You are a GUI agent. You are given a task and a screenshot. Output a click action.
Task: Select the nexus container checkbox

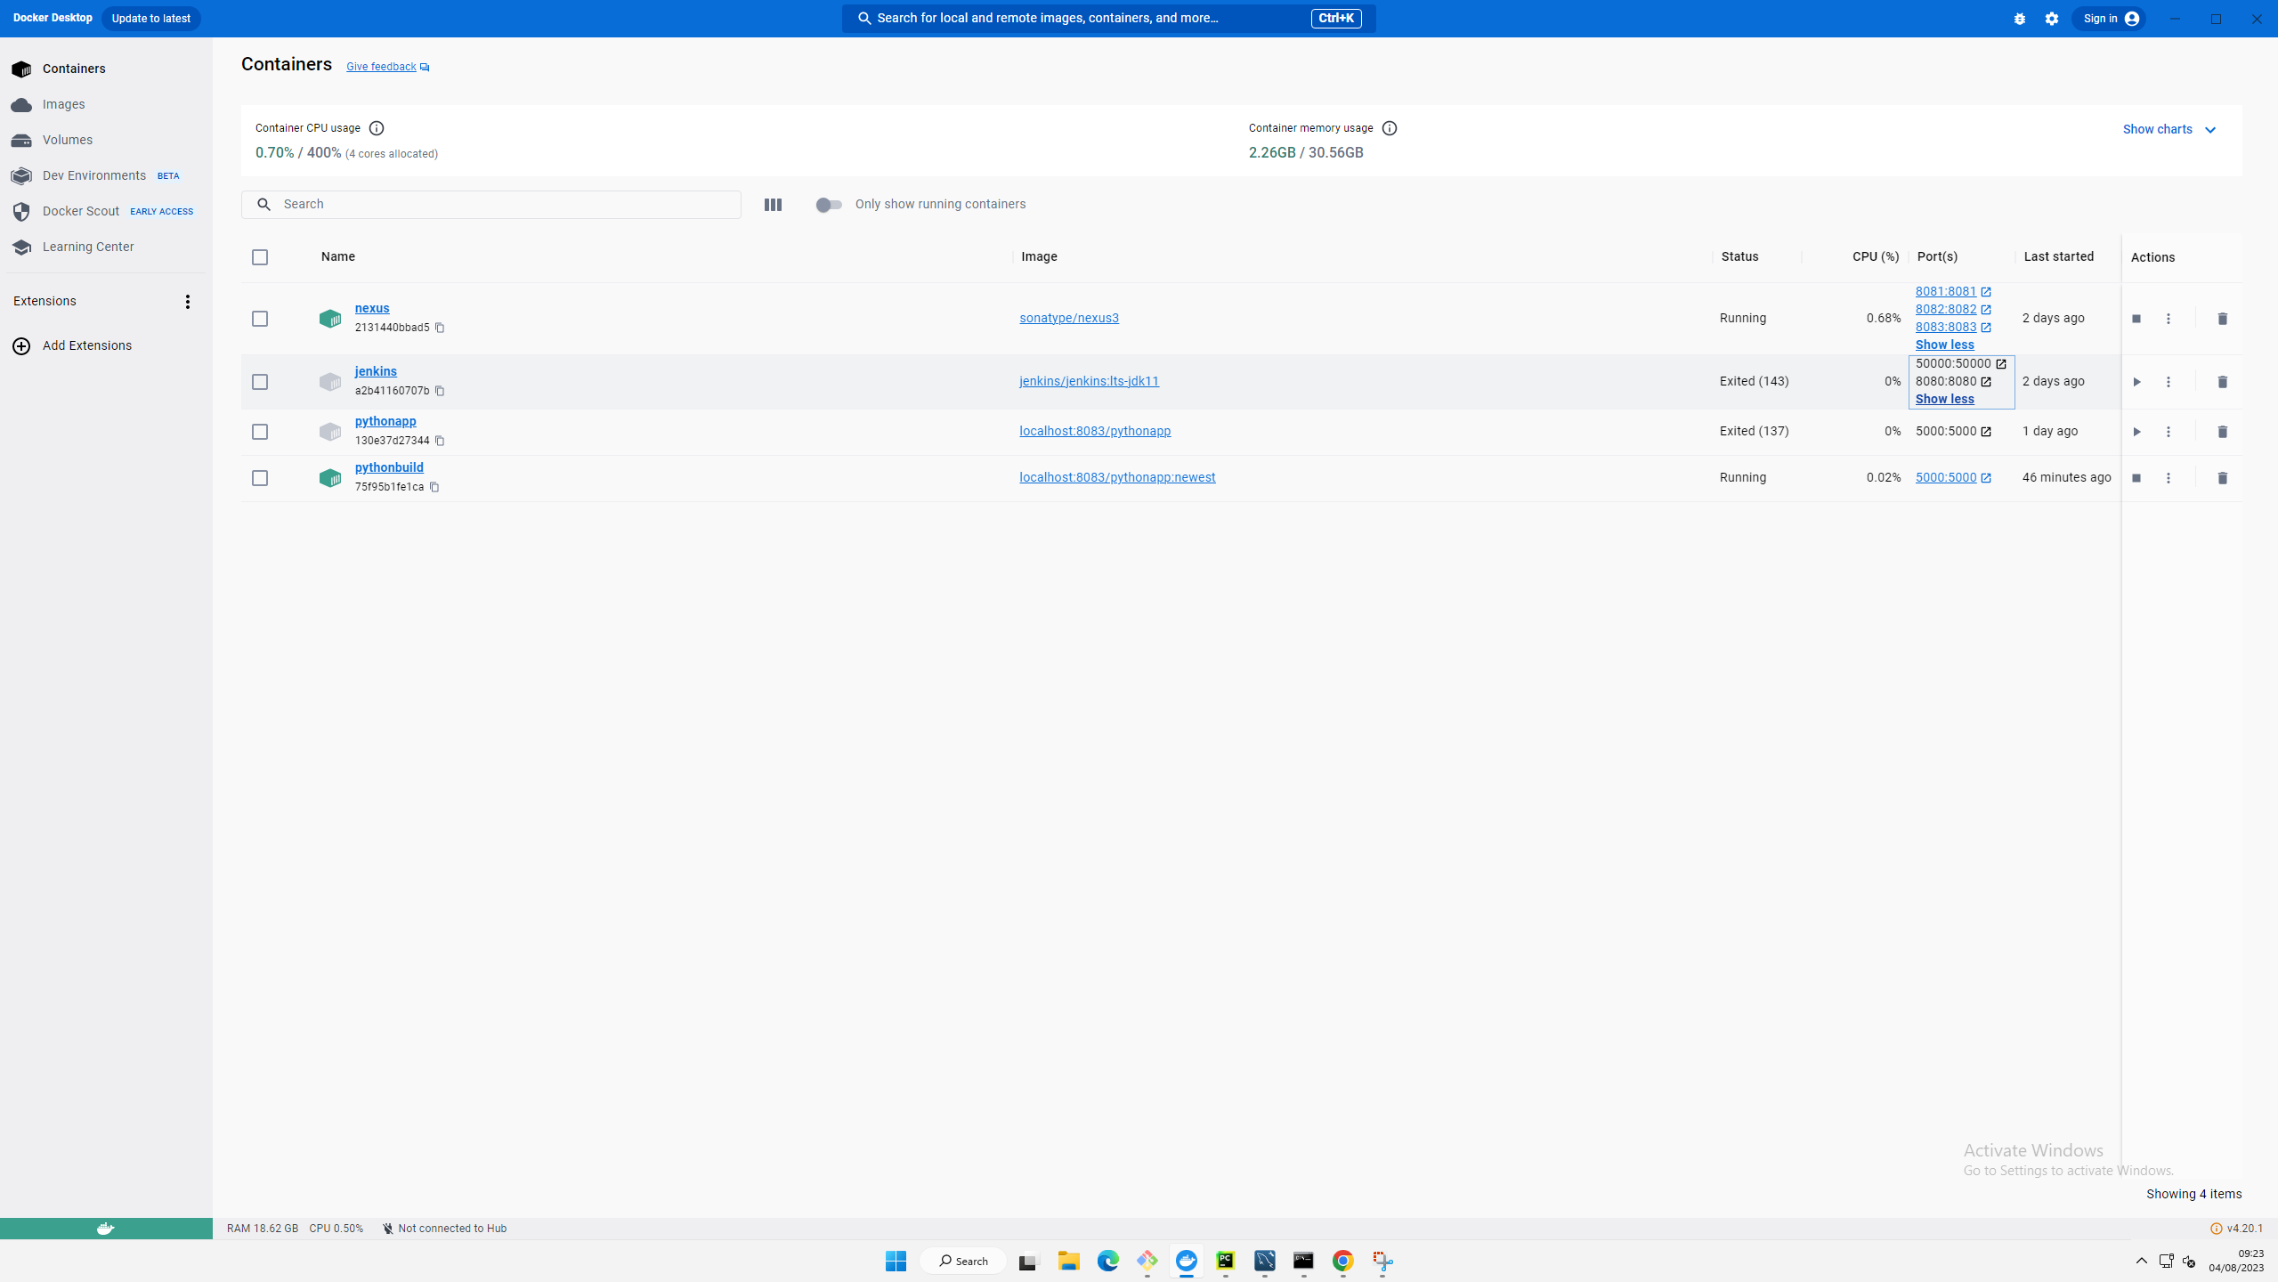260,318
